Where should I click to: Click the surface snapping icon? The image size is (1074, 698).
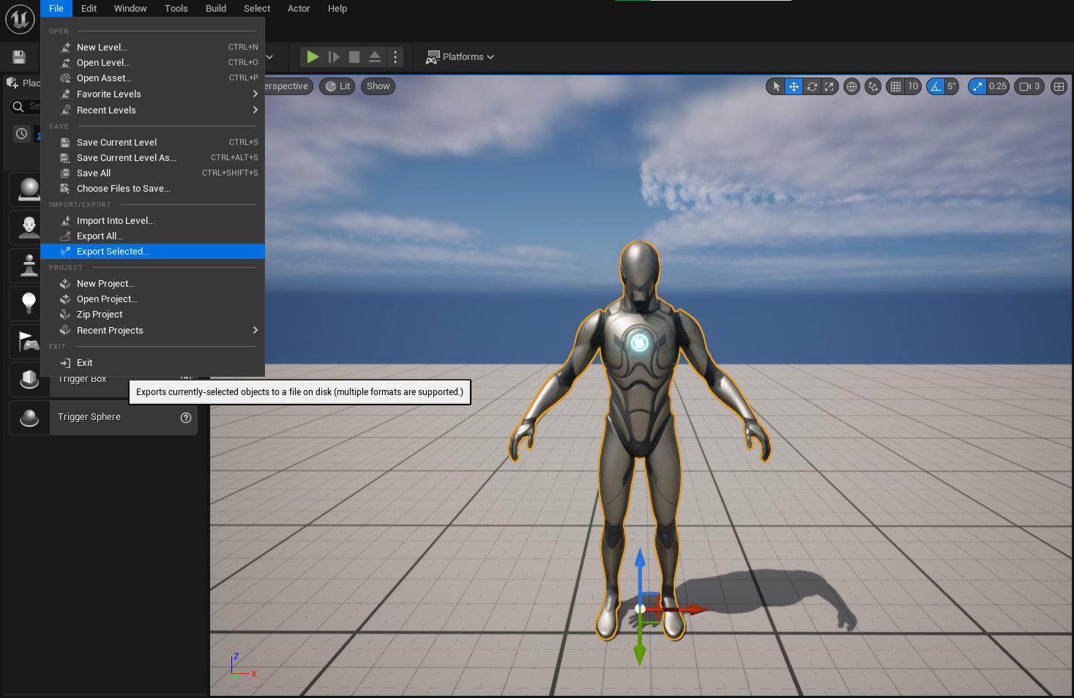[873, 86]
